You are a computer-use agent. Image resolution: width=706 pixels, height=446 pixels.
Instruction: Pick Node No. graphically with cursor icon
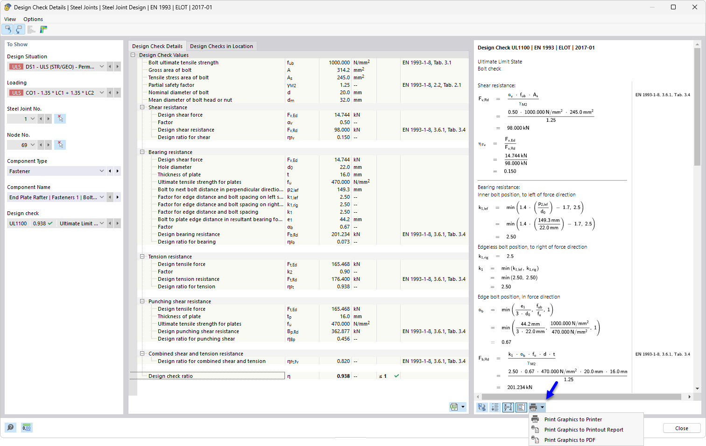60,145
